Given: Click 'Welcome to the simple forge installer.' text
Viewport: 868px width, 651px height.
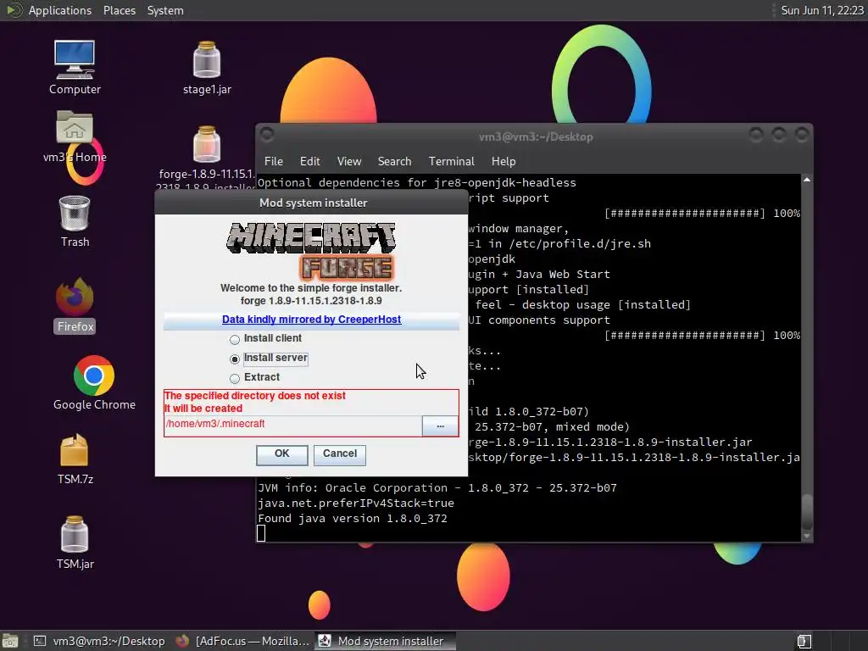Looking at the screenshot, I should coord(311,288).
